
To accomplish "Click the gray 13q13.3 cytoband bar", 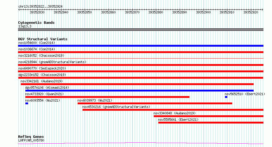I will point(141,30).
